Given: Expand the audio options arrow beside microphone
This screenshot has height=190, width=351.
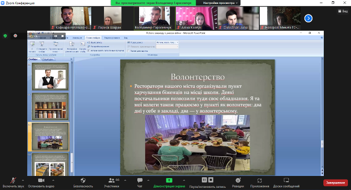Looking at the screenshot, I should pos(23,180).
